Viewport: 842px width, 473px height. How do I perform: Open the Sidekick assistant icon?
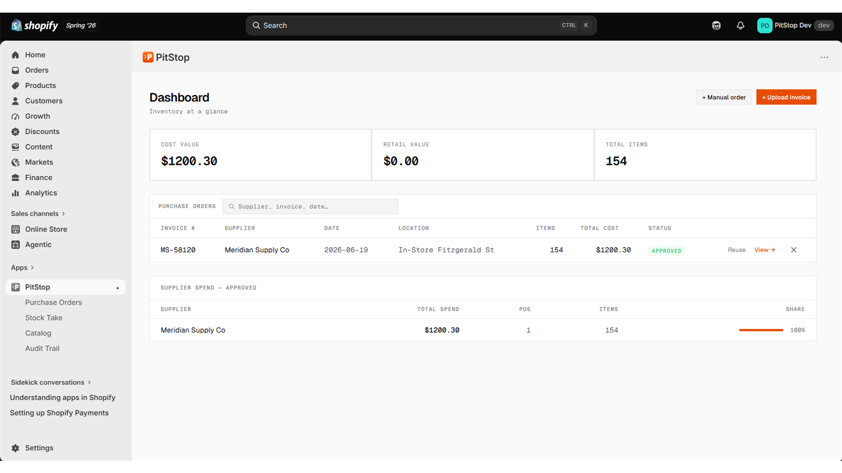click(x=716, y=25)
